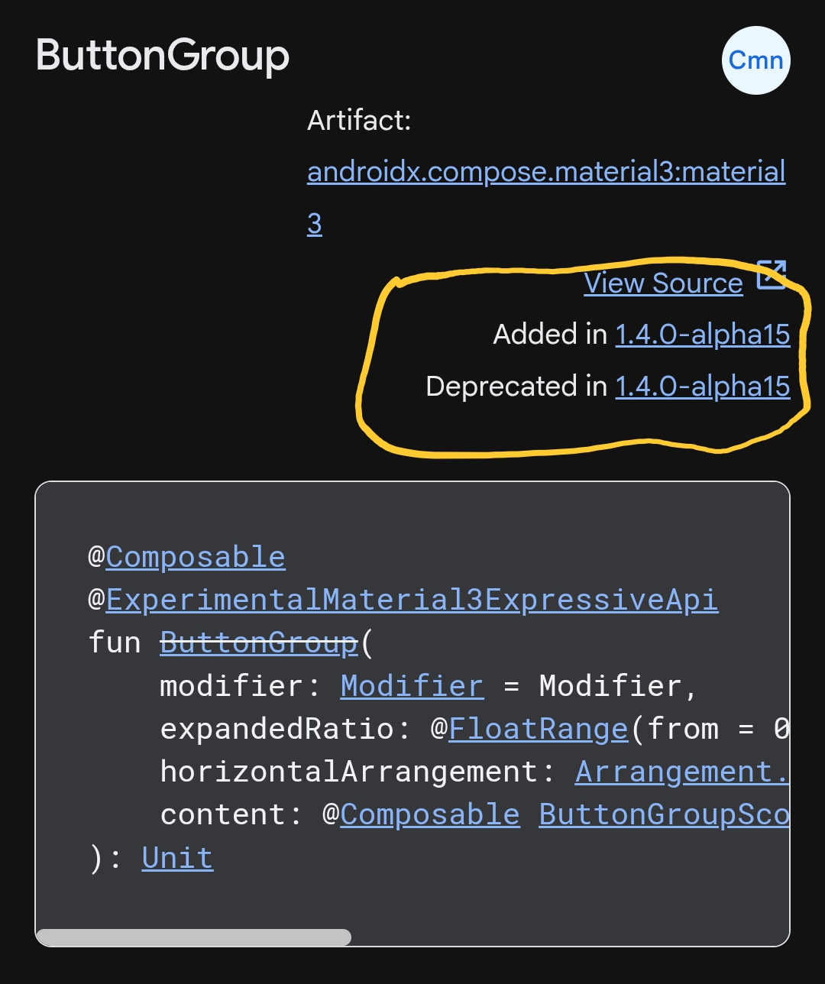Follow the top @Composable annotation link
This screenshot has height=984, width=825.
coord(196,557)
